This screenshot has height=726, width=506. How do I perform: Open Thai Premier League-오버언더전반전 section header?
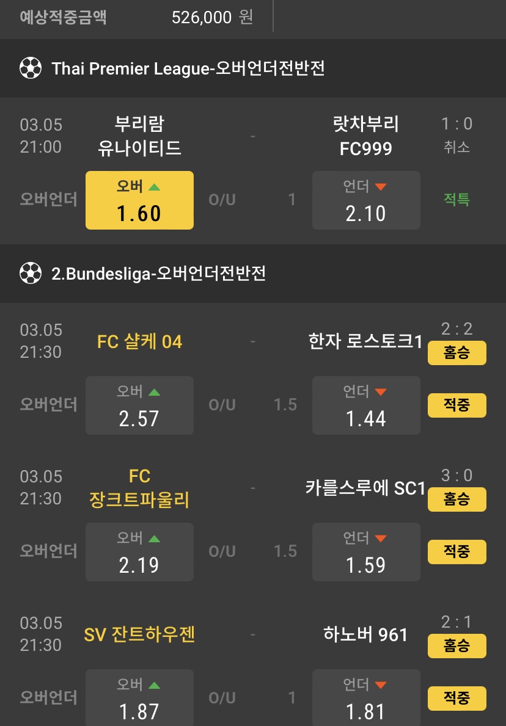[188, 68]
